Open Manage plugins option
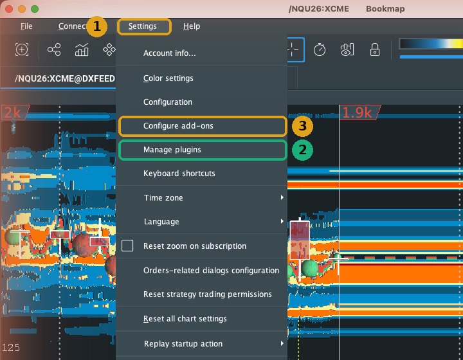This screenshot has width=463, height=360. [x=203, y=150]
